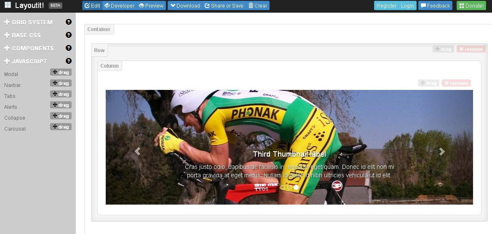
Task: Click the carousel element's drag handle
Action: pos(428,83)
